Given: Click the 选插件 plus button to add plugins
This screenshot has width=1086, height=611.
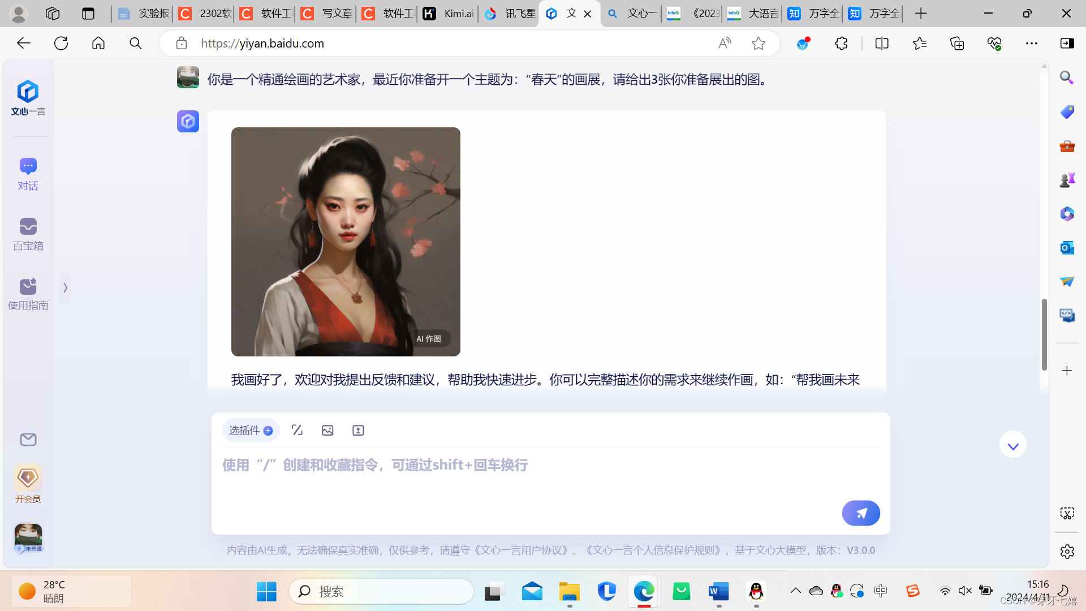Looking at the screenshot, I should coord(268,430).
